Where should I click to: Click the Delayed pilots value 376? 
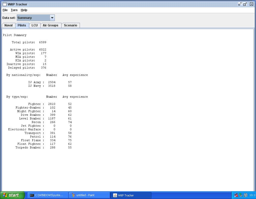(44, 68)
